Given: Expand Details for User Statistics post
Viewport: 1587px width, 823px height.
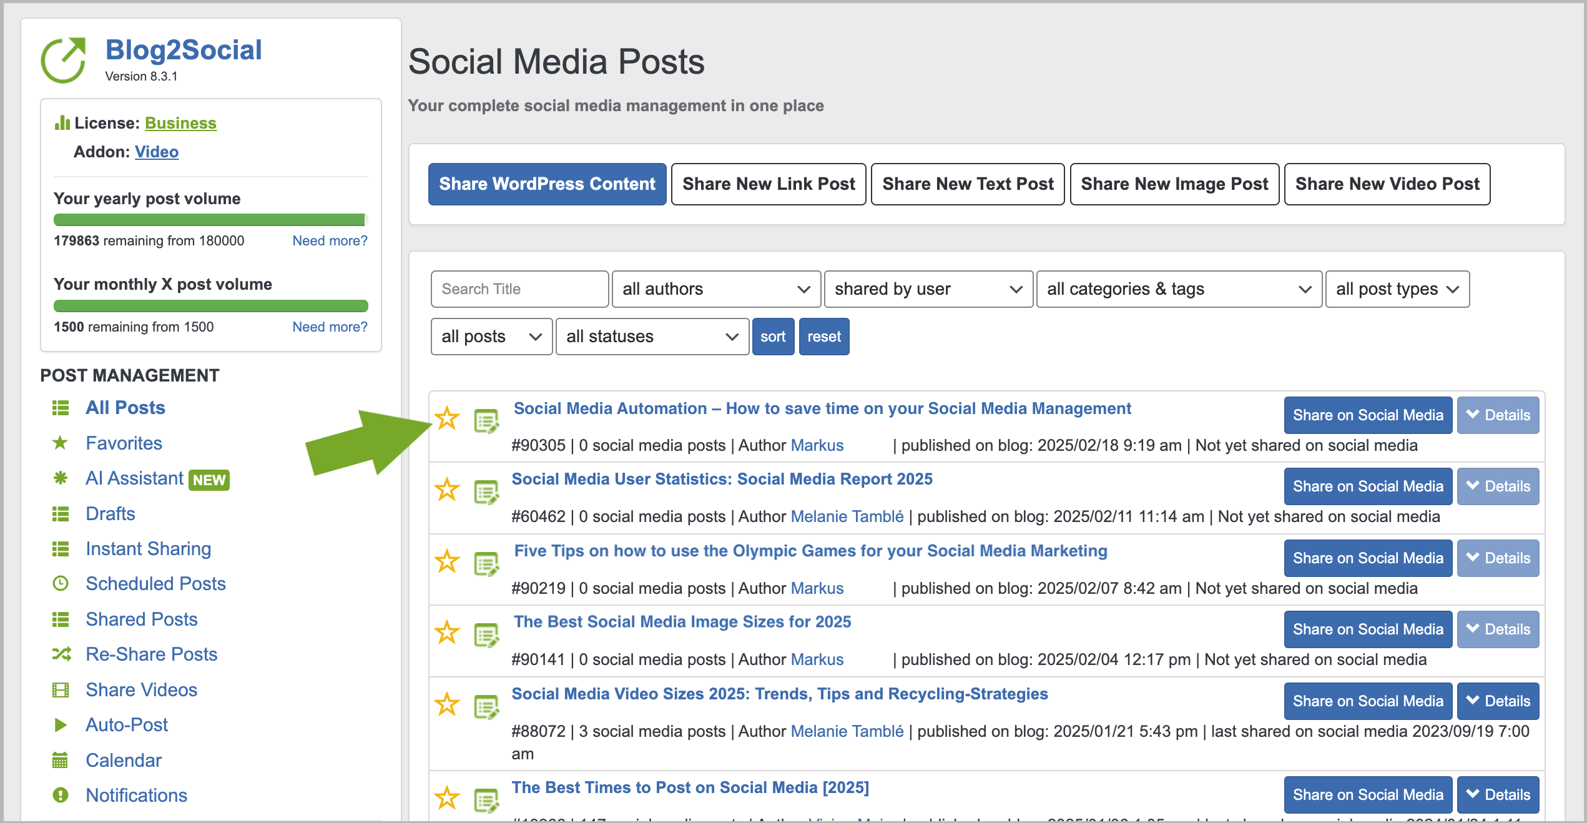Looking at the screenshot, I should [1498, 486].
